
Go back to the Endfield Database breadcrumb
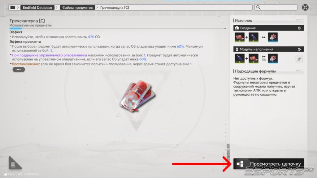37,7
